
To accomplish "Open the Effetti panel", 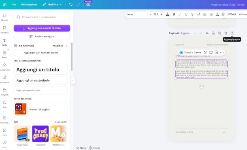I will 232,14.
